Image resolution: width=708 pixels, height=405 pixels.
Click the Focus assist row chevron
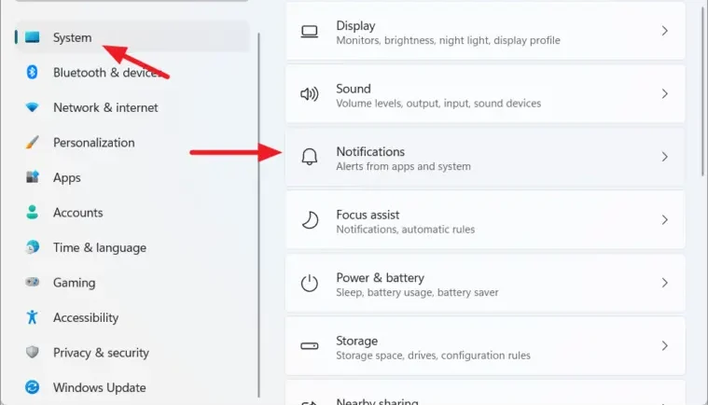click(x=664, y=220)
